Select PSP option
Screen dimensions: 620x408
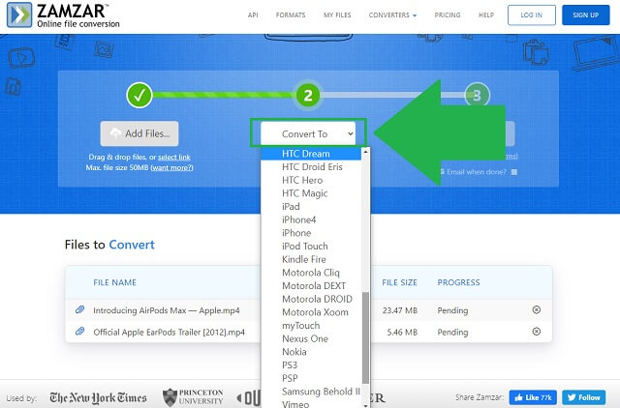coord(311,378)
